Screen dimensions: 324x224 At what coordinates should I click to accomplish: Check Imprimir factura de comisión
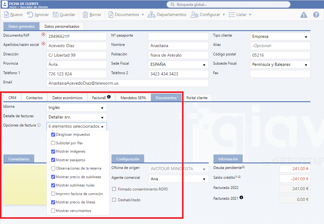tap(53, 194)
